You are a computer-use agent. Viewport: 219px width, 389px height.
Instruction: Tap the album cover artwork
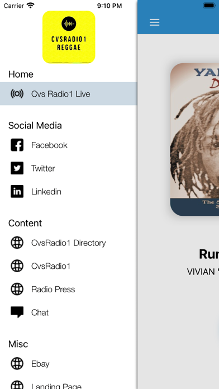pos(194,139)
